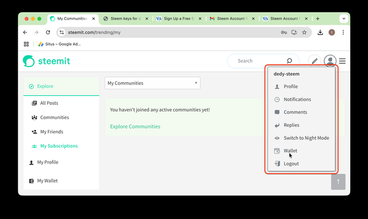This screenshot has height=219, width=368.
Task: Open the hamburger menu icon
Action: coord(342,61)
